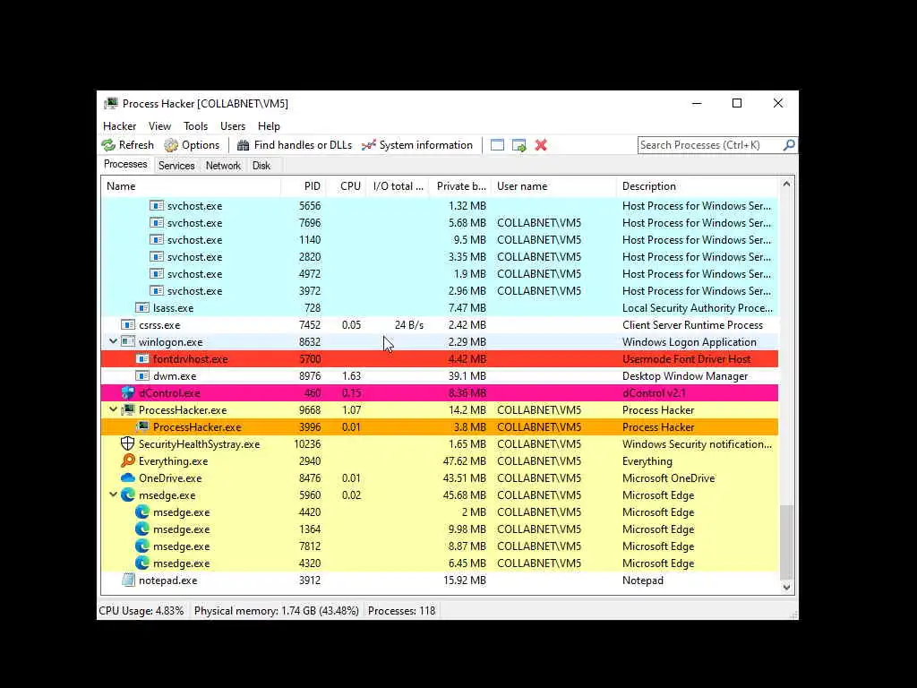Open Options from the toolbar
The height and width of the screenshot is (688, 917).
pyautogui.click(x=192, y=145)
